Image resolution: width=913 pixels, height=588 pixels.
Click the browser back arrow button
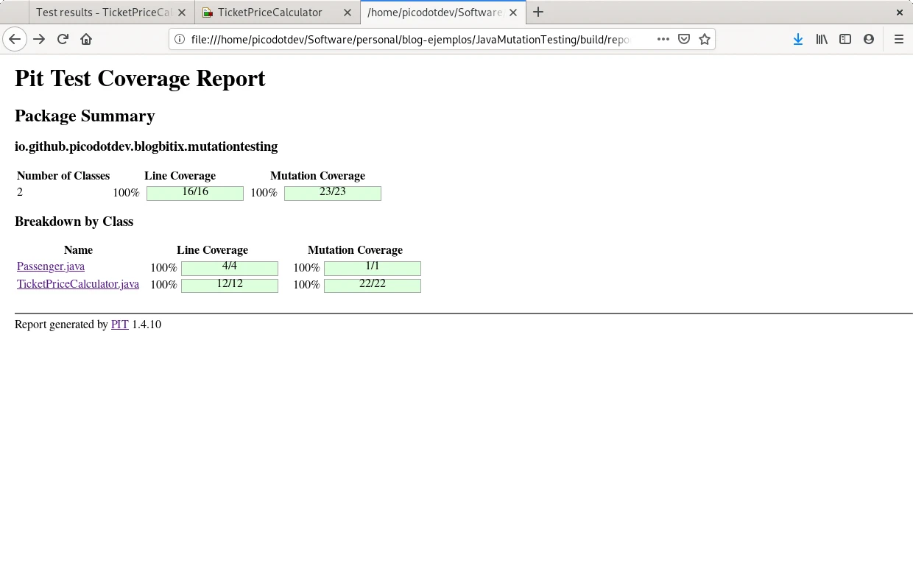click(15, 39)
